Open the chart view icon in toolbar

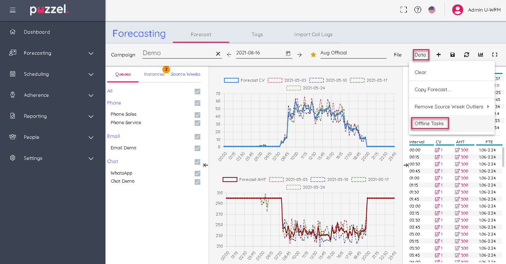(x=481, y=55)
